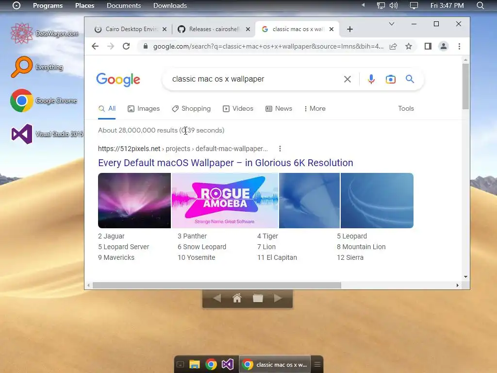The width and height of the screenshot is (497, 373).
Task: Reload the Google results page
Action: [126, 46]
